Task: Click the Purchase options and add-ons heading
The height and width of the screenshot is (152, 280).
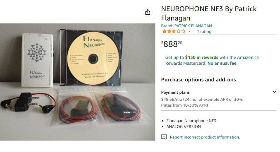Action: [198, 80]
